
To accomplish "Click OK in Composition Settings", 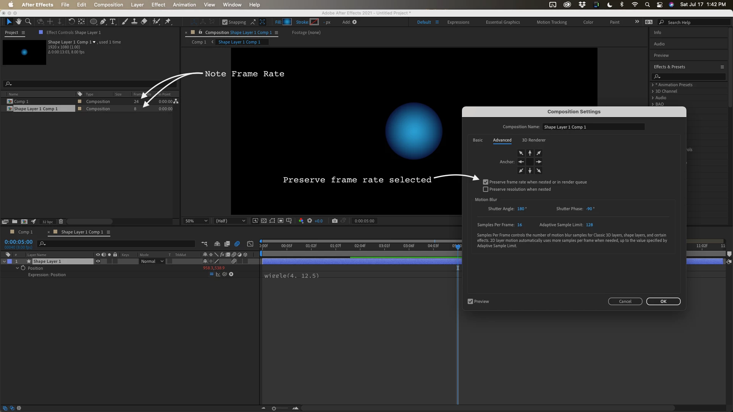I will [663, 301].
